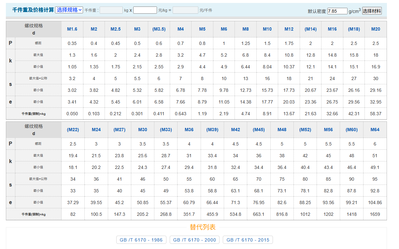Screen dimensions: 399x249
Task: Open the GB/T 6170 - 1986 link
Action: pos(141,240)
